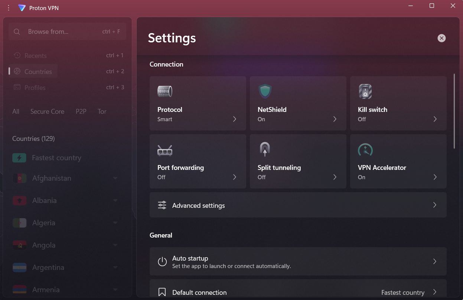
Task: Select the Secure Core filter tab
Action: (47, 112)
